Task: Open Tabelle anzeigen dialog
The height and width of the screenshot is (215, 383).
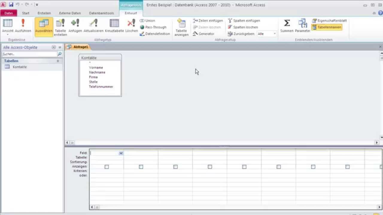Action: 181,27
